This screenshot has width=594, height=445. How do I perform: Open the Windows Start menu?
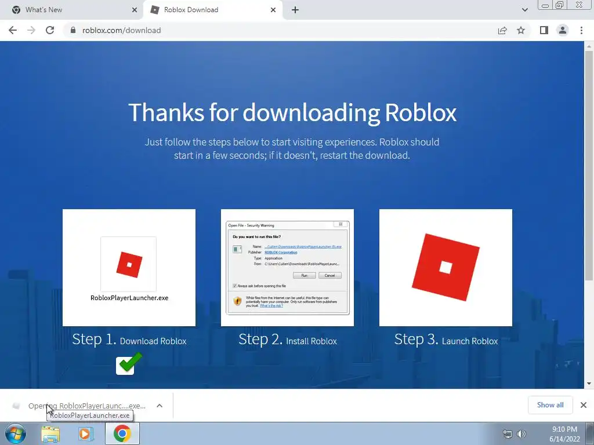pyautogui.click(x=16, y=433)
